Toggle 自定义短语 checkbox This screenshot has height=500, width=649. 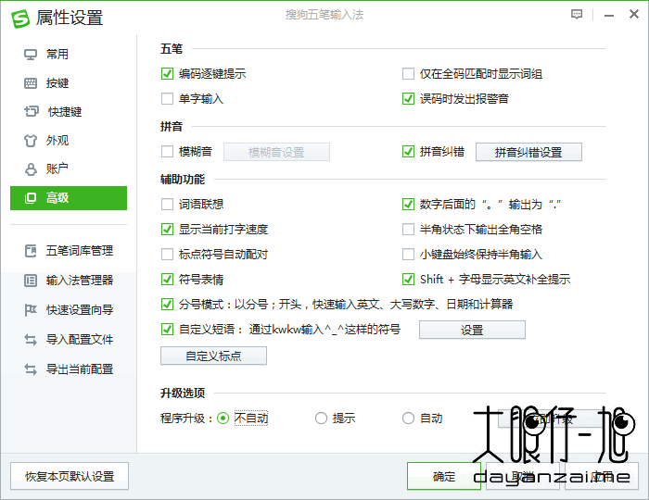point(167,330)
